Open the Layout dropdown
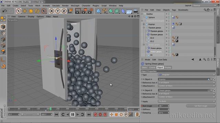This screenshot has width=220, height=123. pos(204,5)
